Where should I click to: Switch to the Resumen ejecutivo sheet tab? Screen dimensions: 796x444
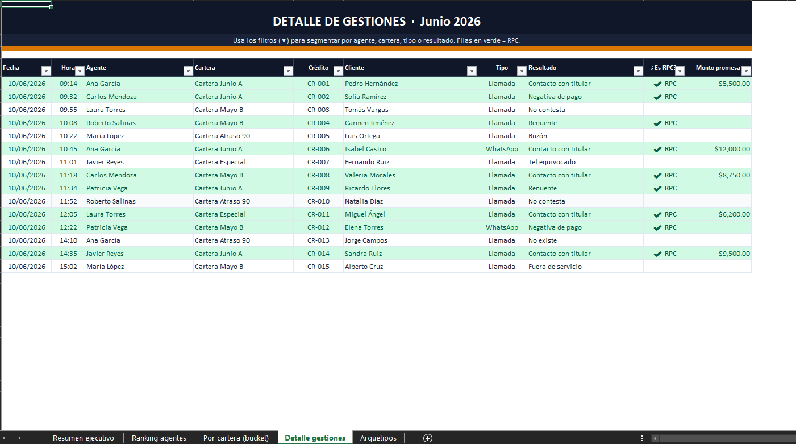tap(84, 438)
